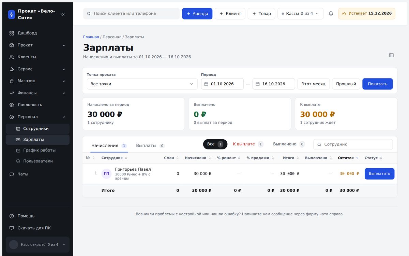Switch to the Выплаты tab
The width and height of the screenshot is (409, 256).
point(150,146)
